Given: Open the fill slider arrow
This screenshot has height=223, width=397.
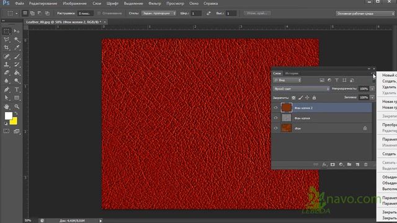Looking at the screenshot, I should pos(372,97).
